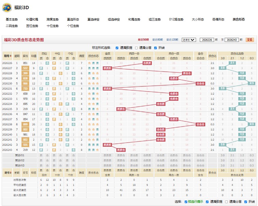Click the teal 3:0 marker in row 2026227

[223, 68]
